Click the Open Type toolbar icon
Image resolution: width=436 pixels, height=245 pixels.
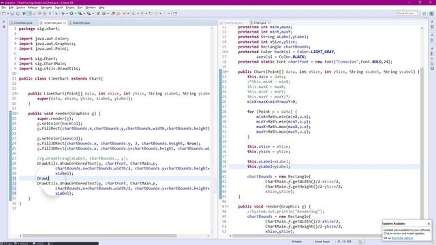coord(113,14)
